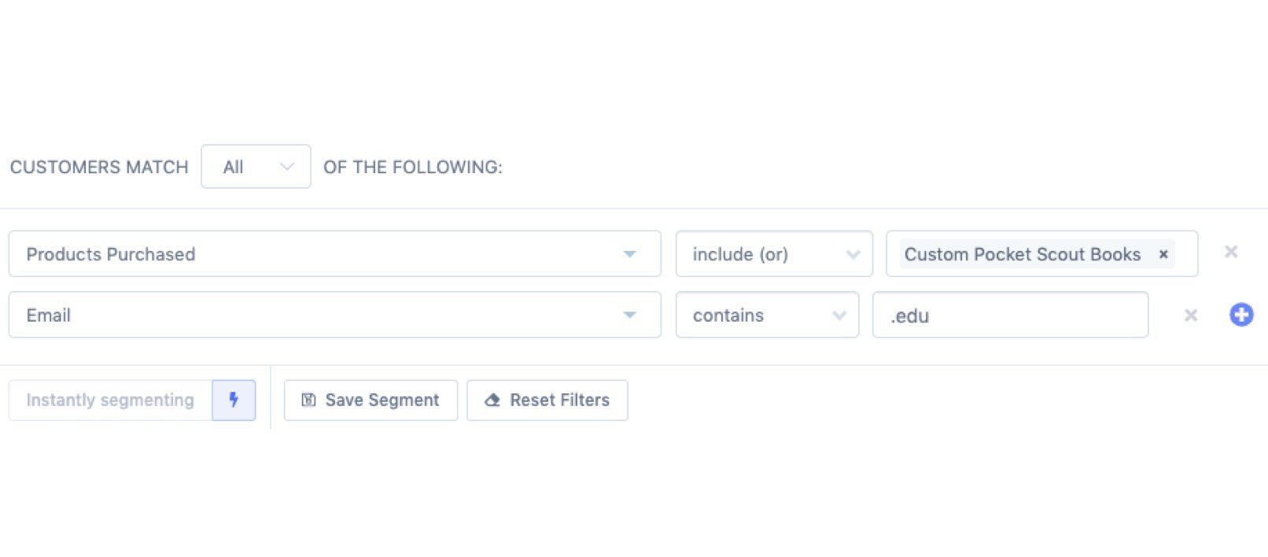1268x557 pixels.
Task: Click the eraser icon on Reset Filters
Action: (x=492, y=400)
